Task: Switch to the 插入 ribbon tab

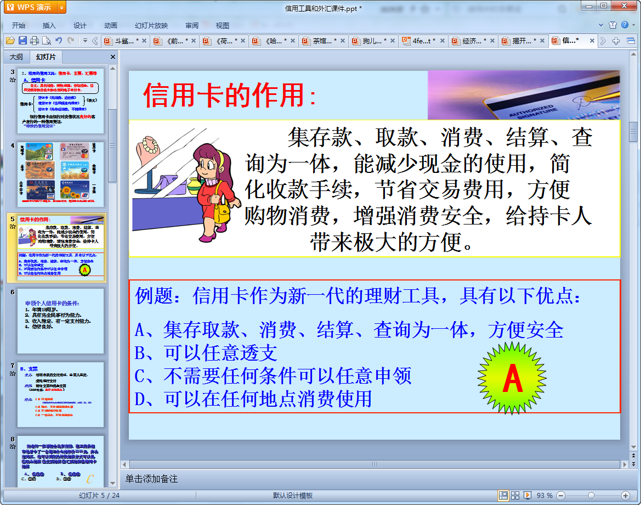Action: (x=50, y=25)
